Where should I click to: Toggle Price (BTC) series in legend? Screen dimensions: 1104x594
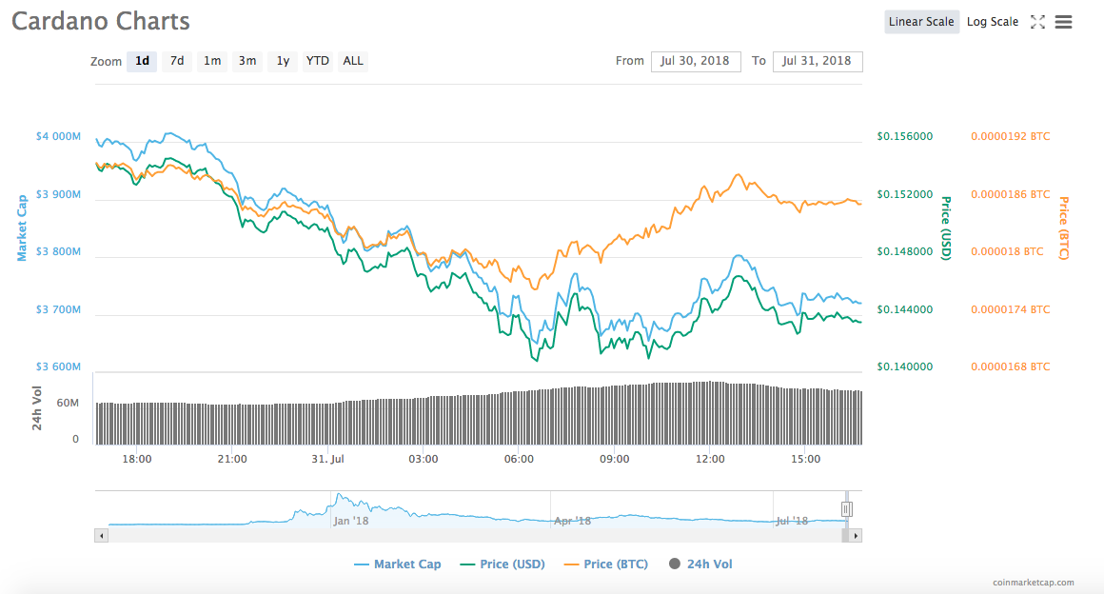pos(606,564)
